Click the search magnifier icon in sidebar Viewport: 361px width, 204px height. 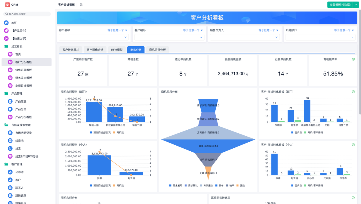[x=7, y=14]
